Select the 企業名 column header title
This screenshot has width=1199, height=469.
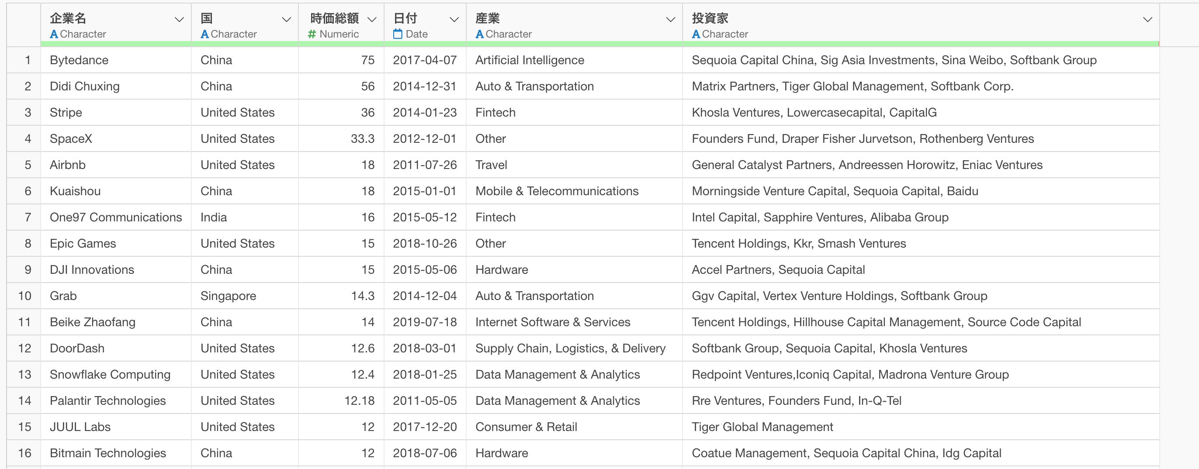[68, 18]
